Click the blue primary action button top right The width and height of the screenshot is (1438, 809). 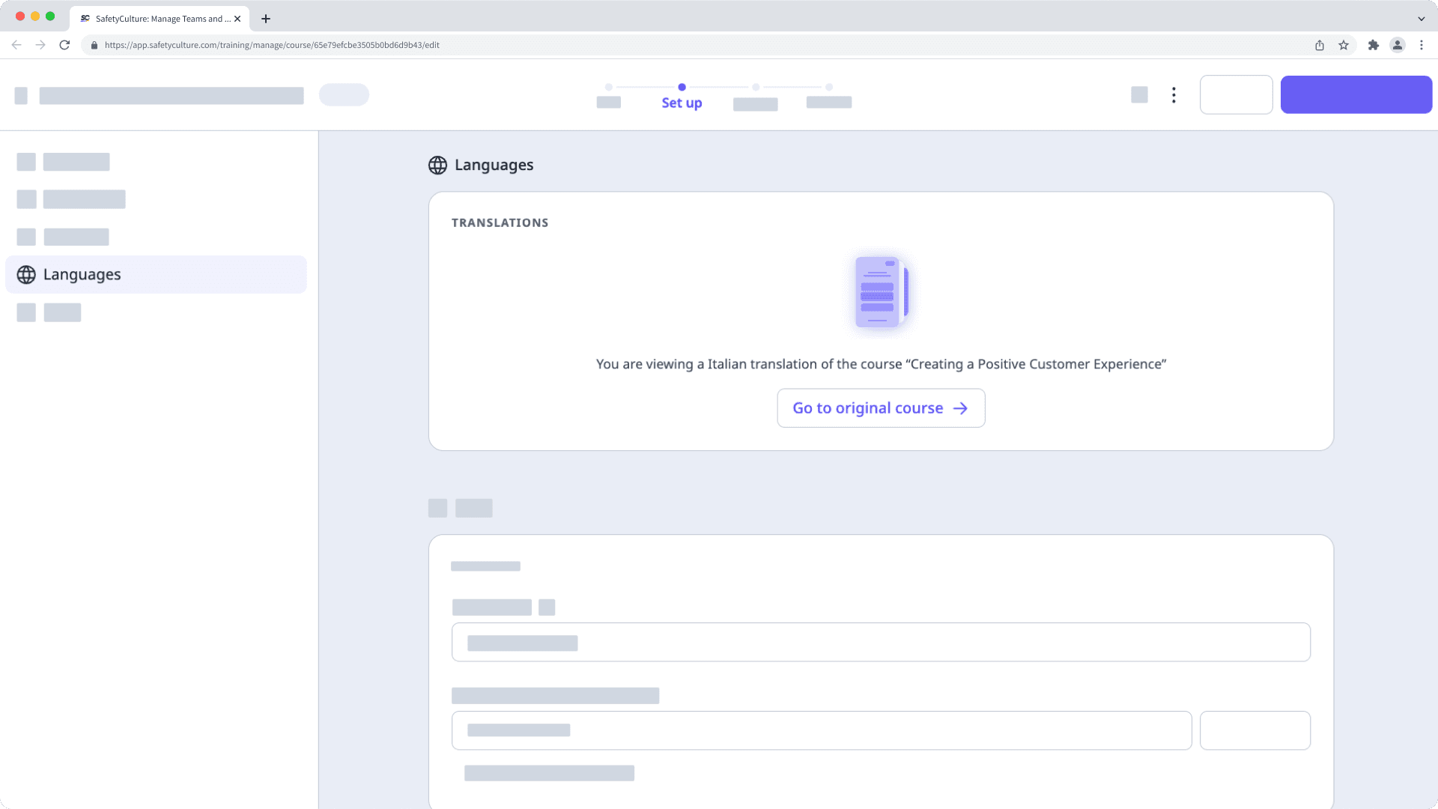point(1356,94)
